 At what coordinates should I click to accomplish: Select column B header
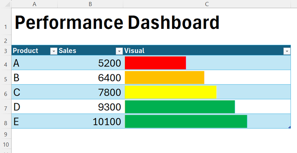pos(90,4)
